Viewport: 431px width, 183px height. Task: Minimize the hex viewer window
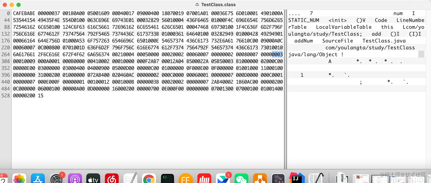(x=12, y=5)
